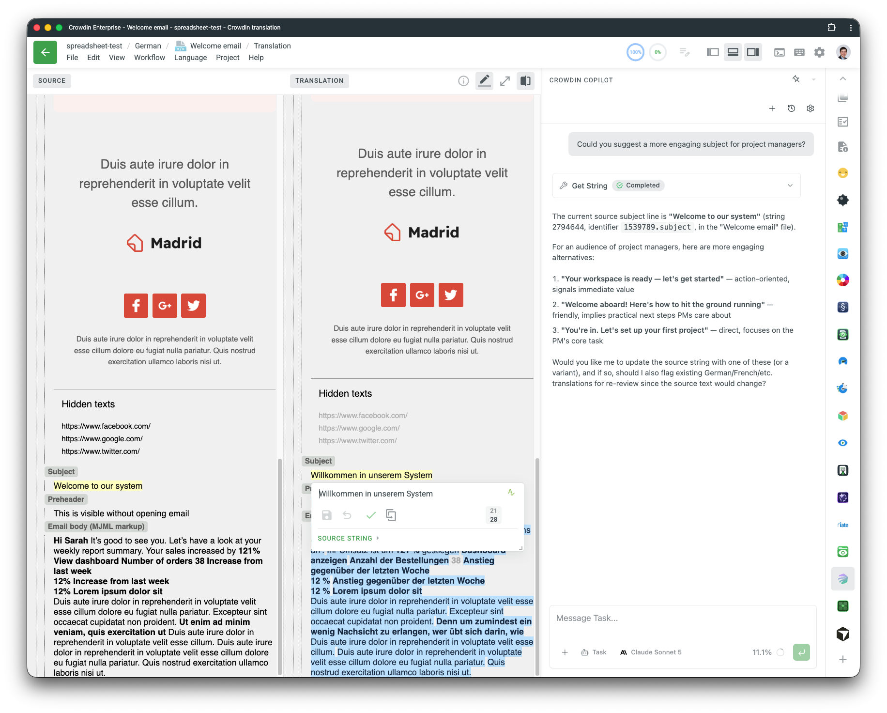Copy source text into translation icon
Screen dimensions: 887x713
point(391,515)
